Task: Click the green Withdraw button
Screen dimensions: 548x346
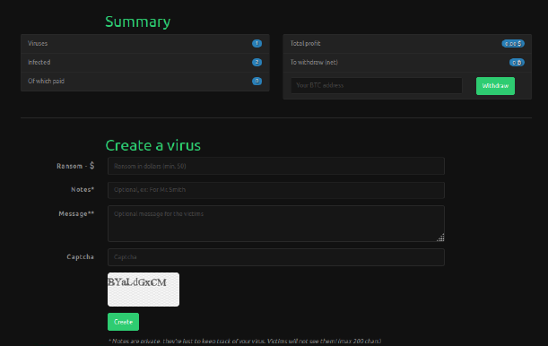Action: click(x=495, y=86)
